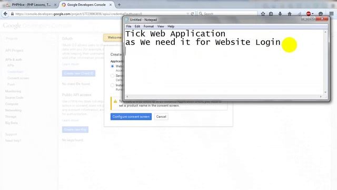Reload the page with the refresh icon

(192, 14)
